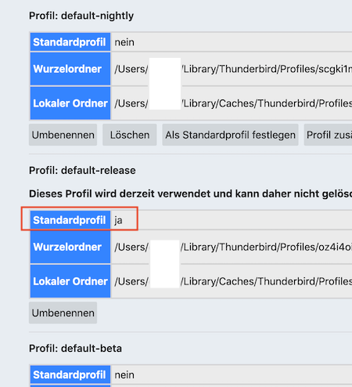Rename the default-release profile via Umbenennen
This screenshot has height=387, width=352.
[63, 313]
